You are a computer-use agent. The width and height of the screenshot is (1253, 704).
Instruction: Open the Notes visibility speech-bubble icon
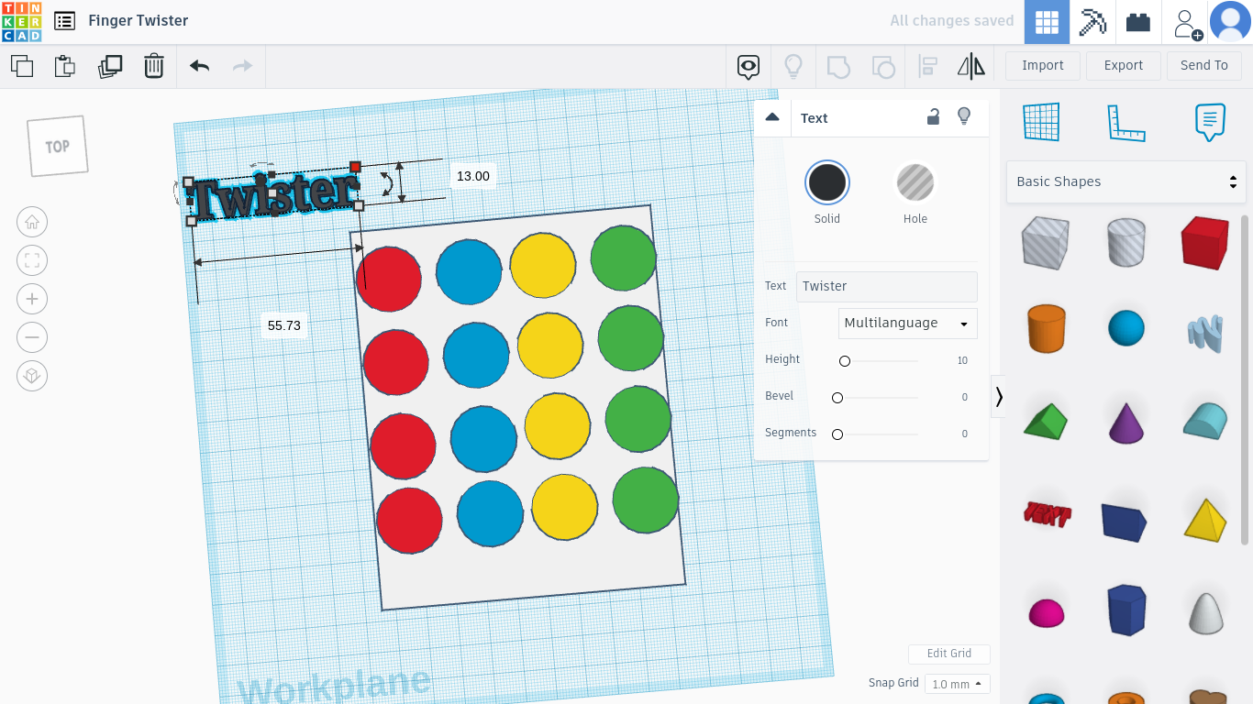(x=748, y=66)
